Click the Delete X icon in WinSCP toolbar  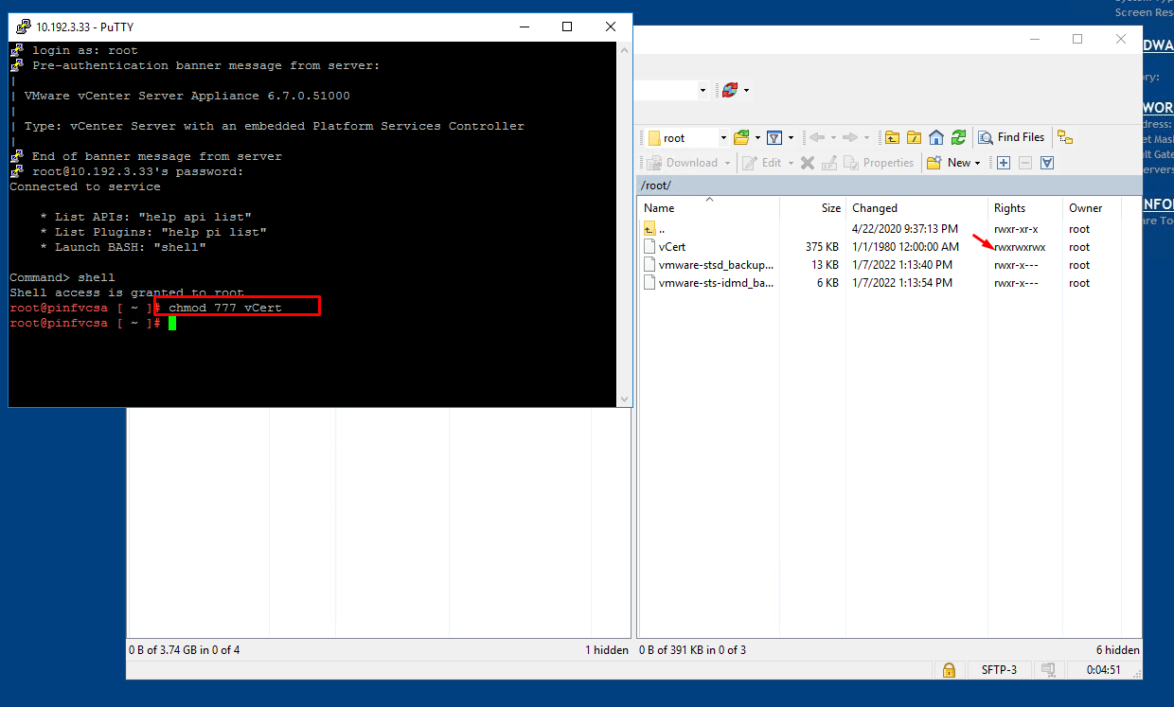808,163
